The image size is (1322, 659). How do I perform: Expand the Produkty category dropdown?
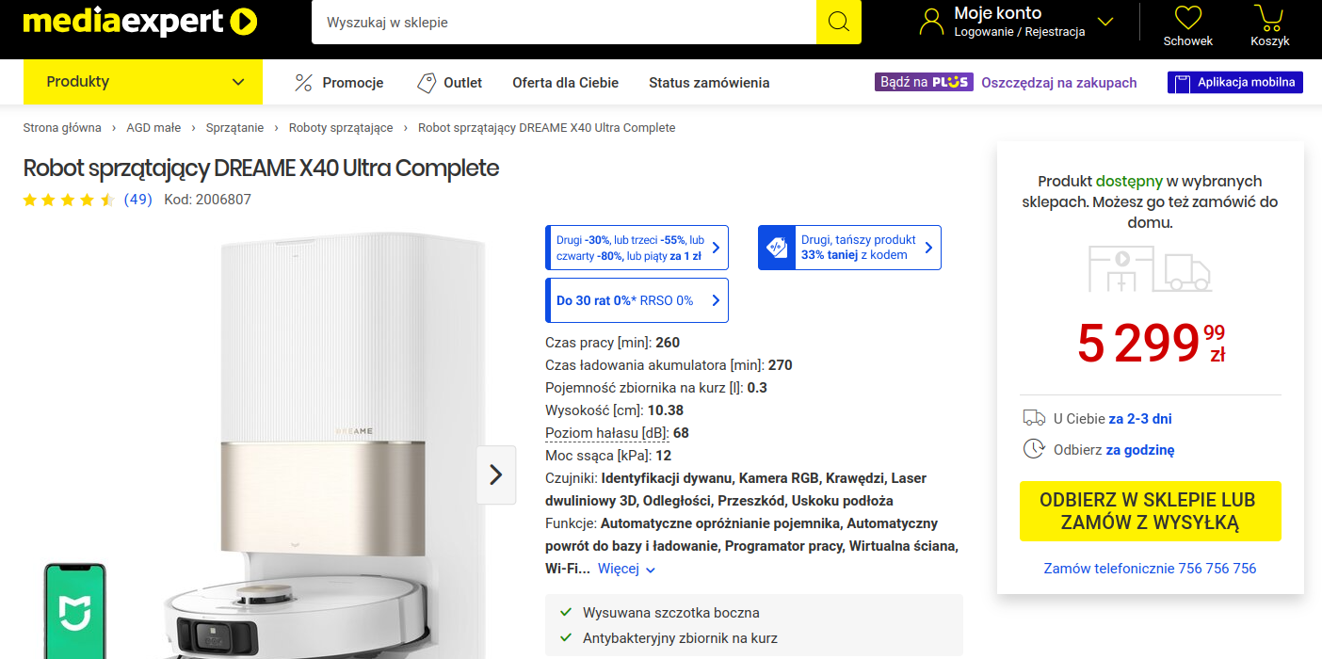point(143,82)
